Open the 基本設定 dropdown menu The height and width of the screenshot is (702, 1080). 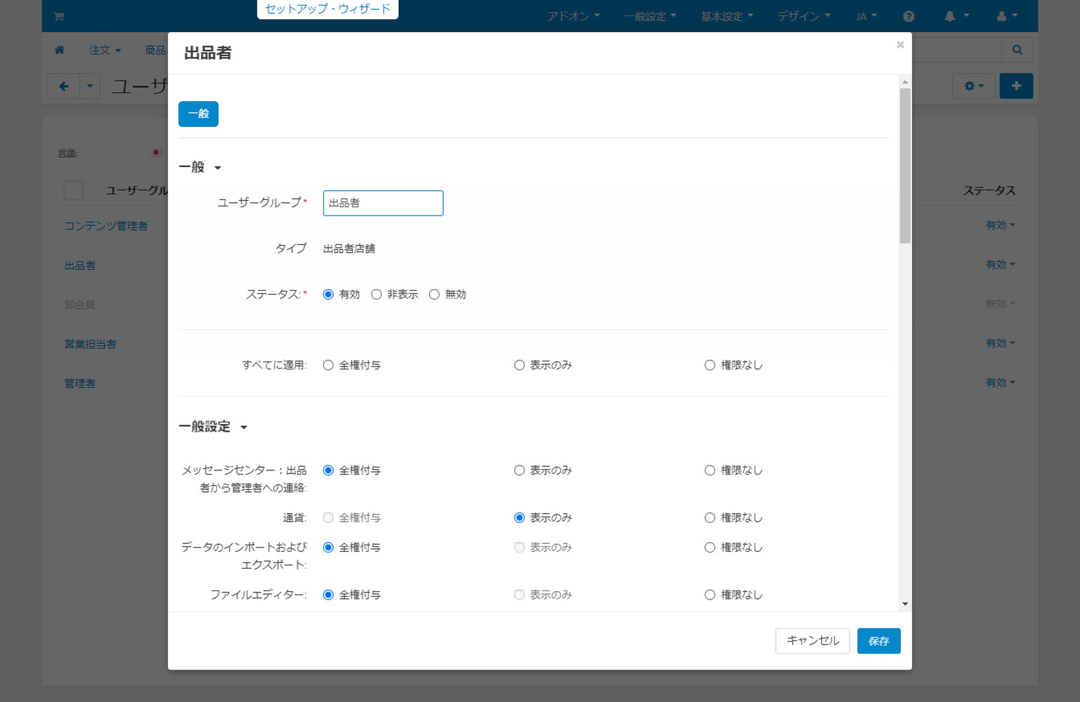[727, 16]
